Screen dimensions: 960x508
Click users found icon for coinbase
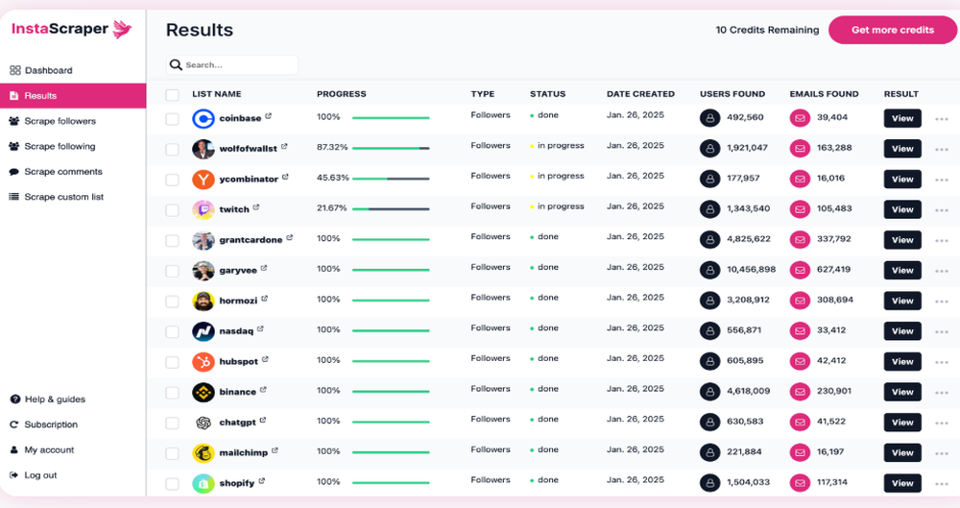tap(709, 118)
